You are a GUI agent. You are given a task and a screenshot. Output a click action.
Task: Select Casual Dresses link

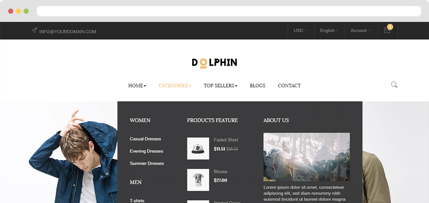pyautogui.click(x=145, y=139)
